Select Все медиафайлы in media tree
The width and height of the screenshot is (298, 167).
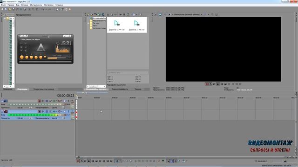coord(99,19)
